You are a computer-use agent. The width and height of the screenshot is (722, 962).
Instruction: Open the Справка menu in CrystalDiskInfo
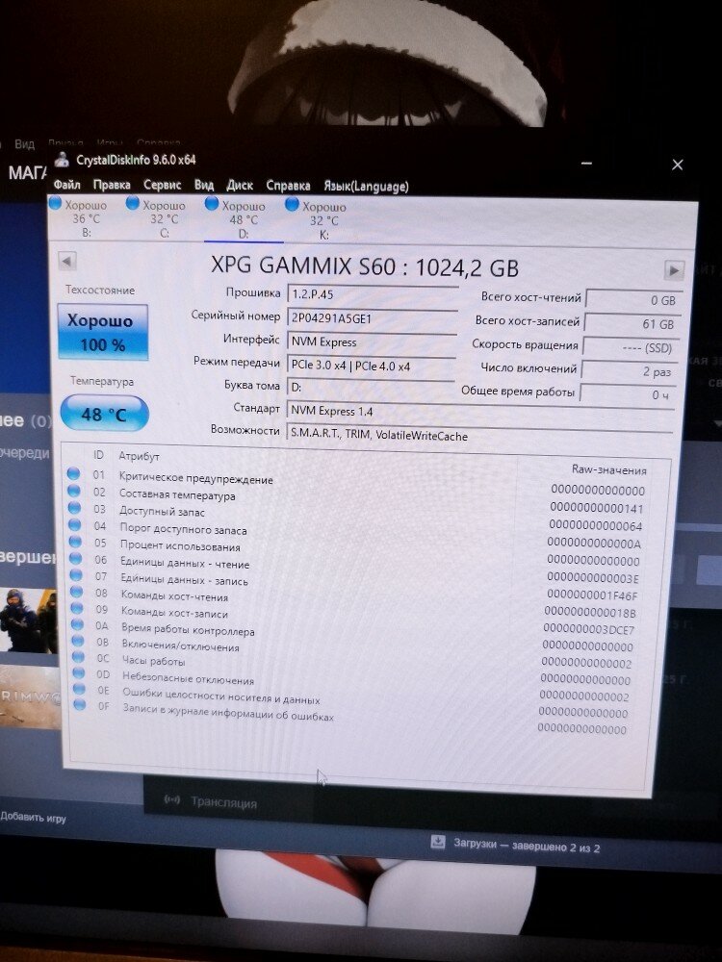point(288,186)
